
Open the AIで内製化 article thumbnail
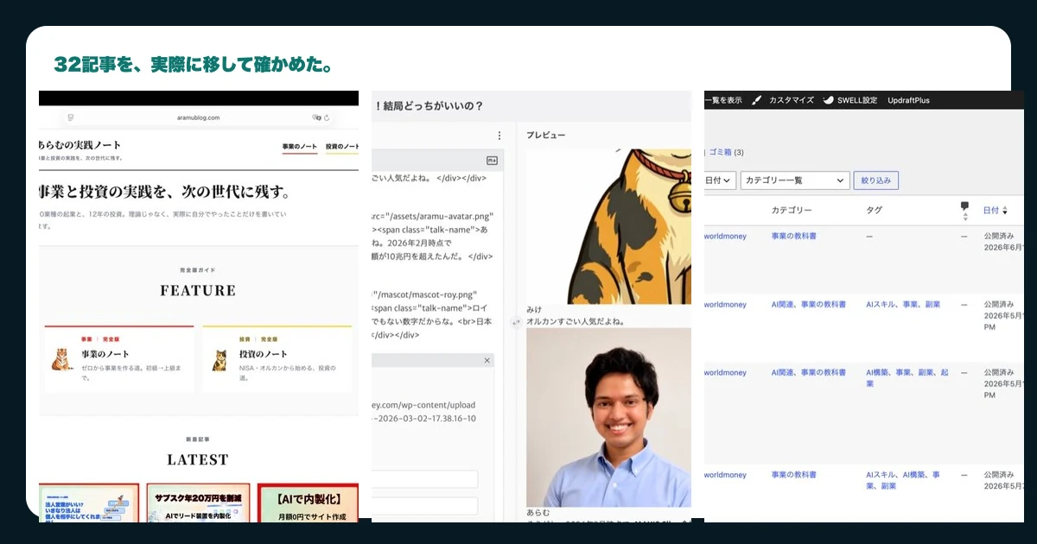click(309, 503)
